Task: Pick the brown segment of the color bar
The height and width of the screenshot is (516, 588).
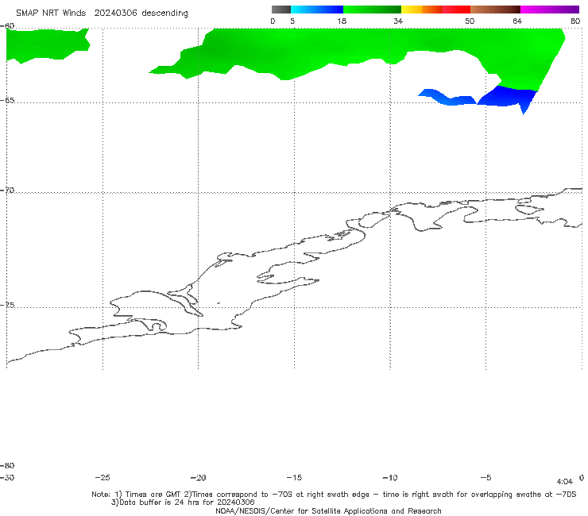Action: 495,10
